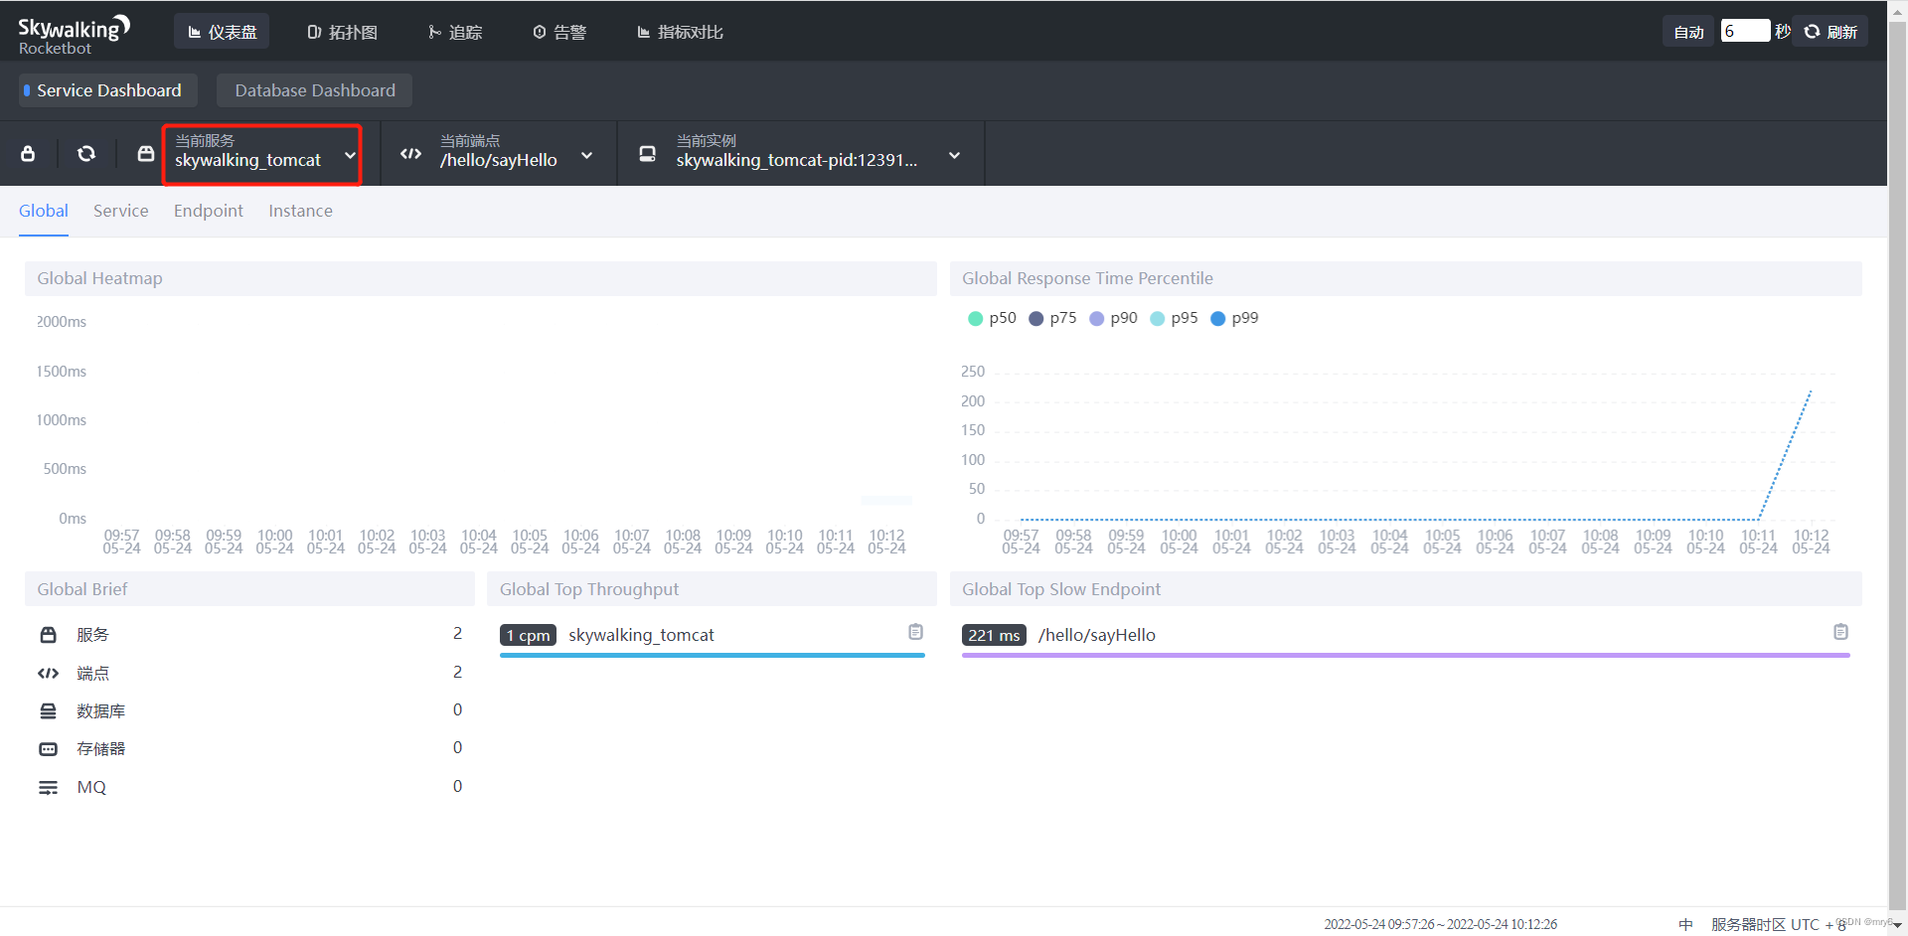This screenshot has height=936, width=1908.
Task: Click the service package icon beside 当前服务
Action: point(146,154)
